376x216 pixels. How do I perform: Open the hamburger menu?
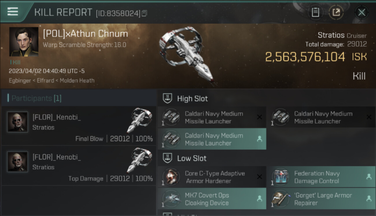tap(13, 12)
